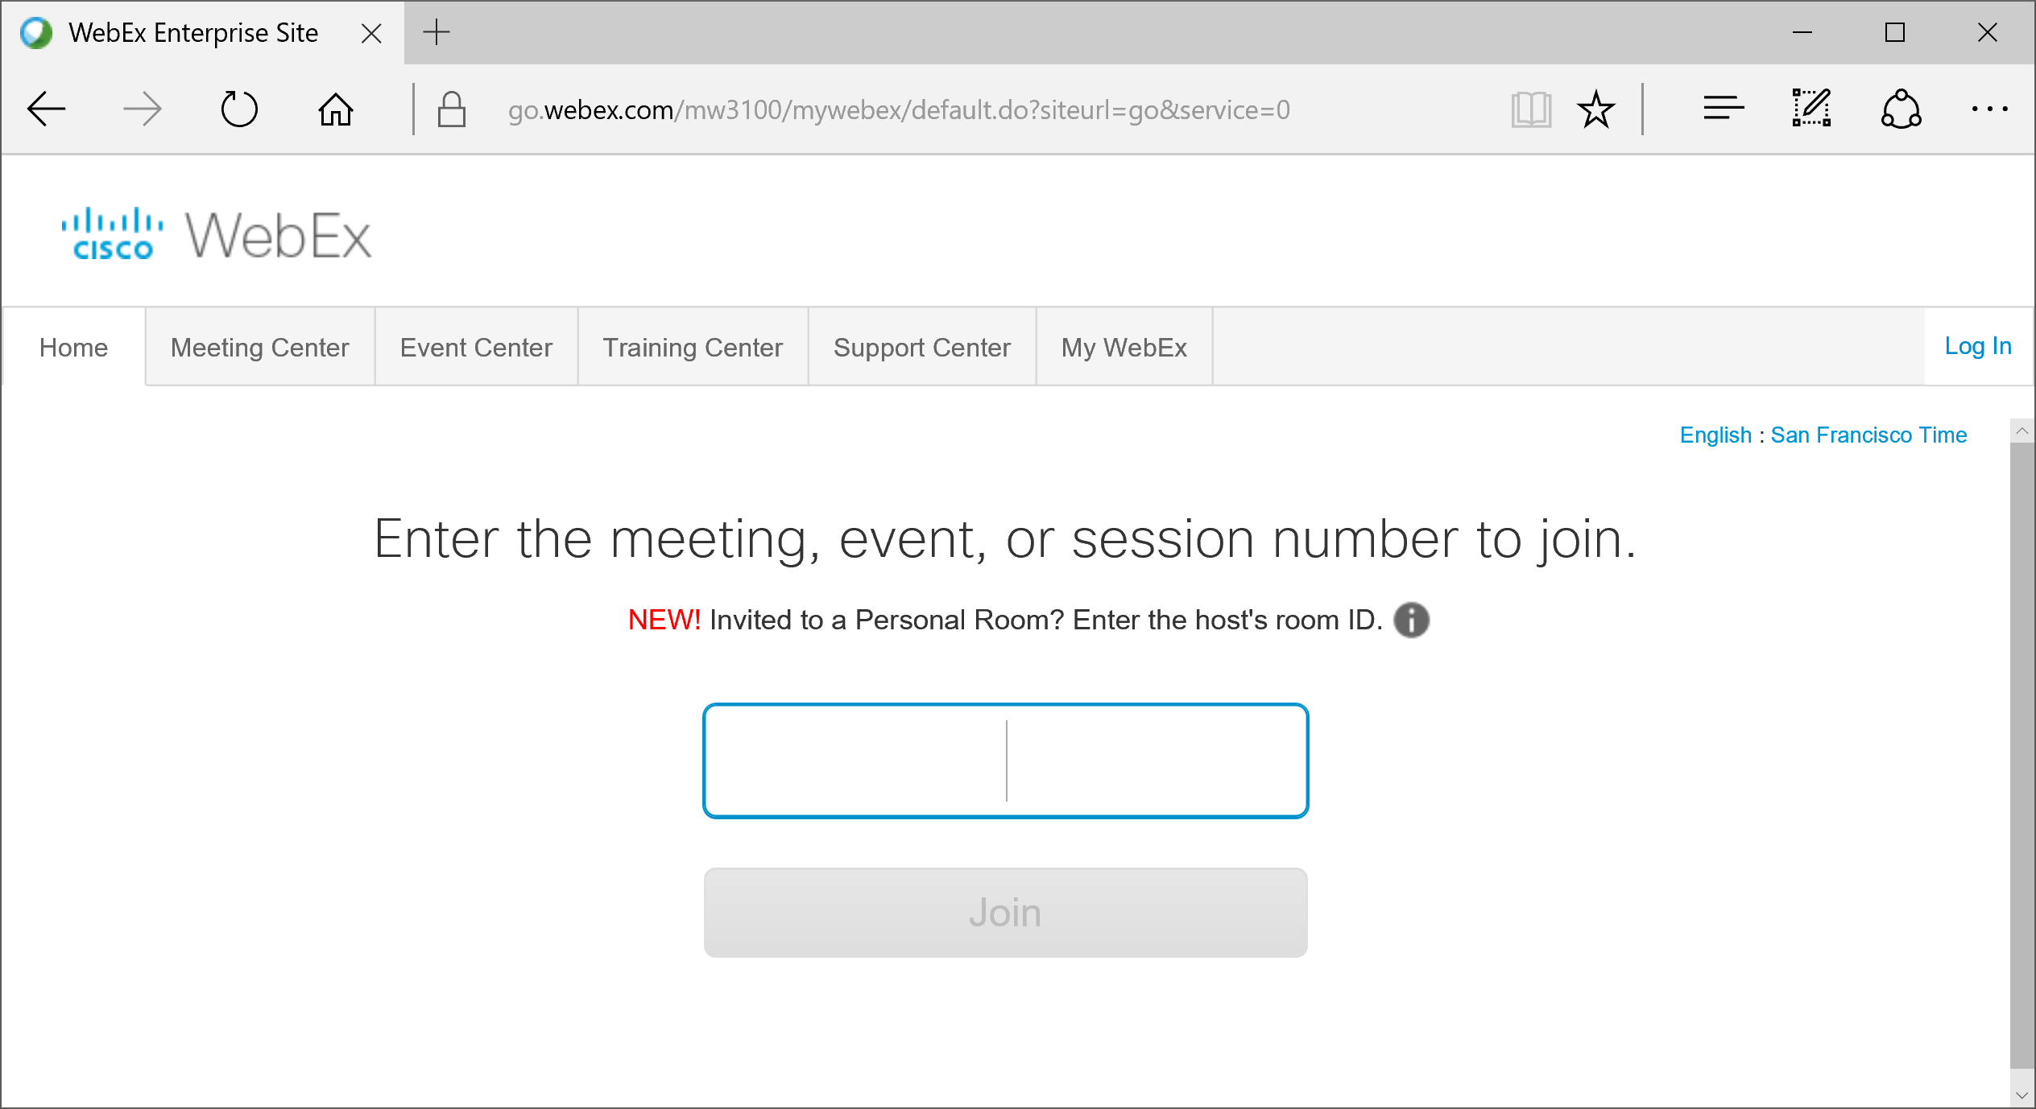Screen dimensions: 2036x1109
Task: Click the Refresh page icon
Action: pyautogui.click(x=239, y=109)
